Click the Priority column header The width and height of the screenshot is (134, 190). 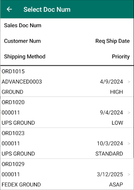pos(121,57)
